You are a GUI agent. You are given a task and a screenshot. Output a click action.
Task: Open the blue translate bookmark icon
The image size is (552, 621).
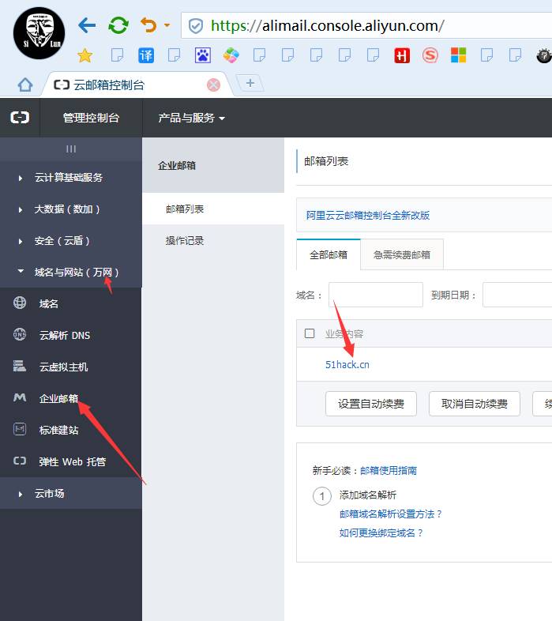146,55
